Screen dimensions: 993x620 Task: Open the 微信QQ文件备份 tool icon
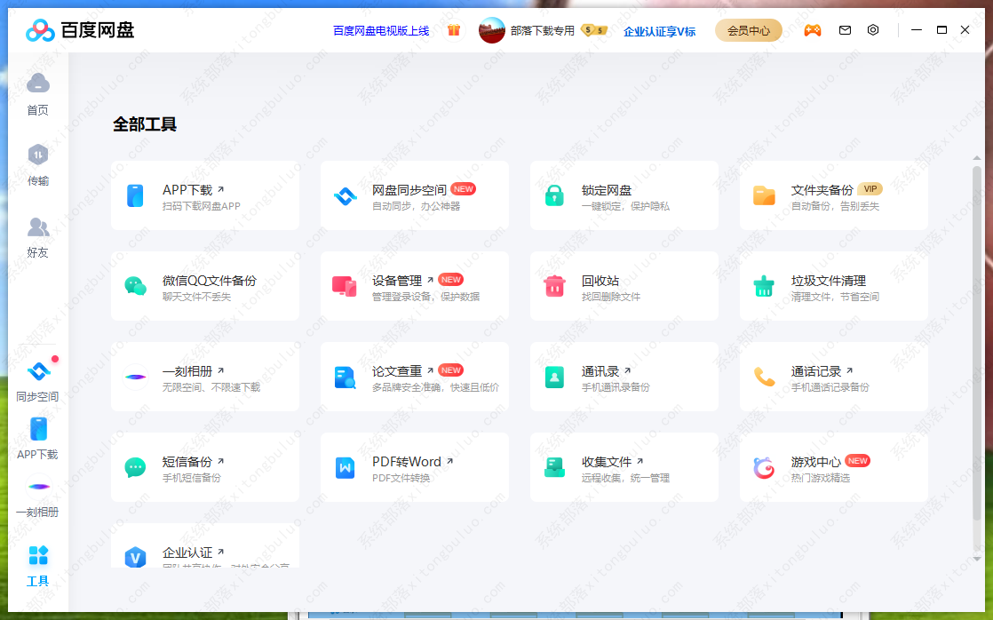135,286
